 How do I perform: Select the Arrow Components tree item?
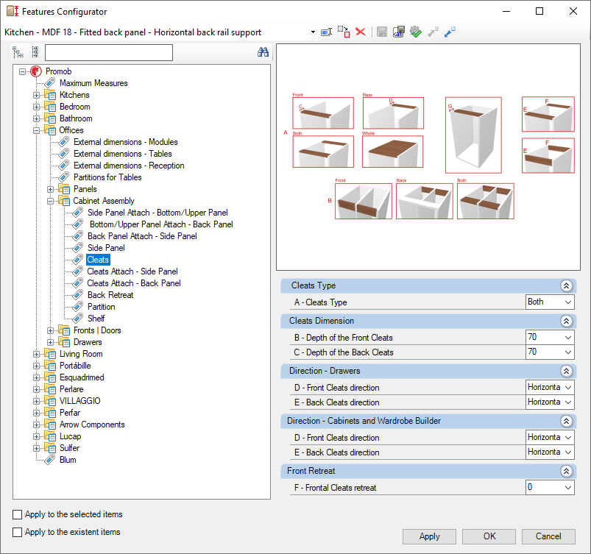pyautogui.click(x=92, y=425)
